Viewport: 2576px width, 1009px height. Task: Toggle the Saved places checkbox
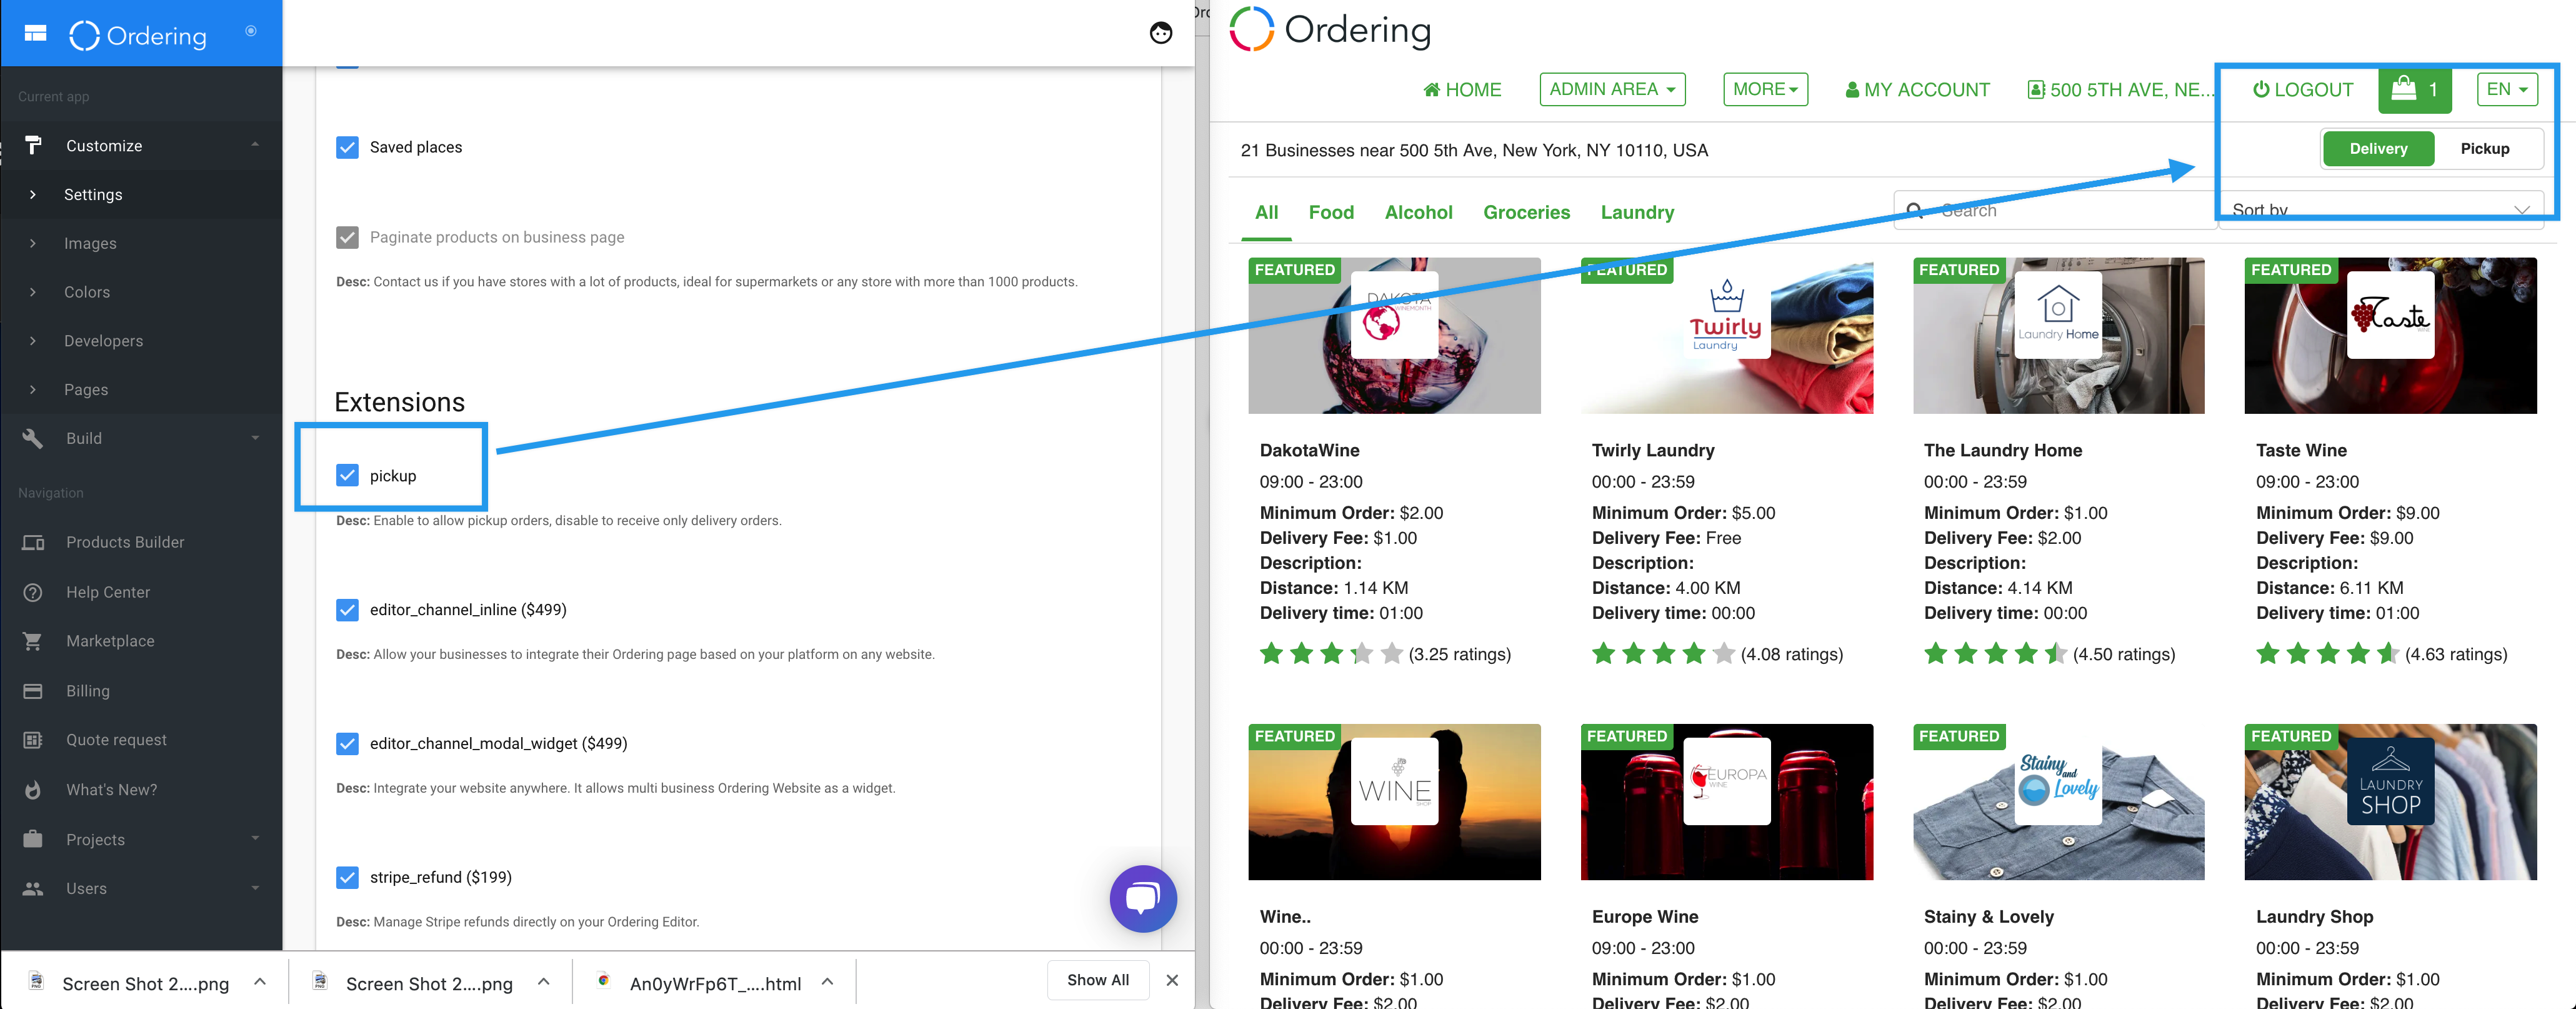[x=347, y=147]
